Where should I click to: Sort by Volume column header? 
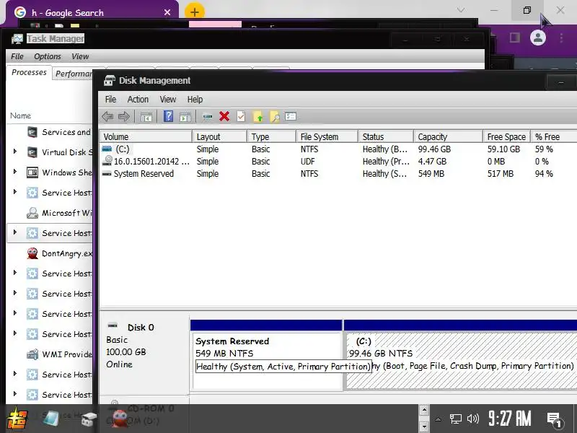click(146, 136)
